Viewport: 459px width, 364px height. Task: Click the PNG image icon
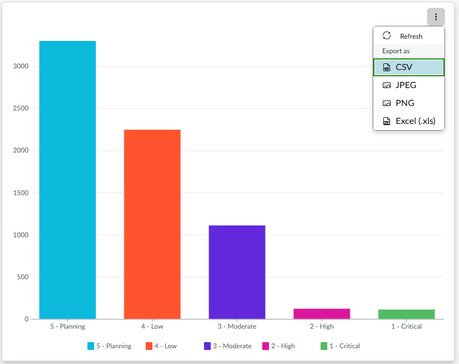tap(386, 103)
